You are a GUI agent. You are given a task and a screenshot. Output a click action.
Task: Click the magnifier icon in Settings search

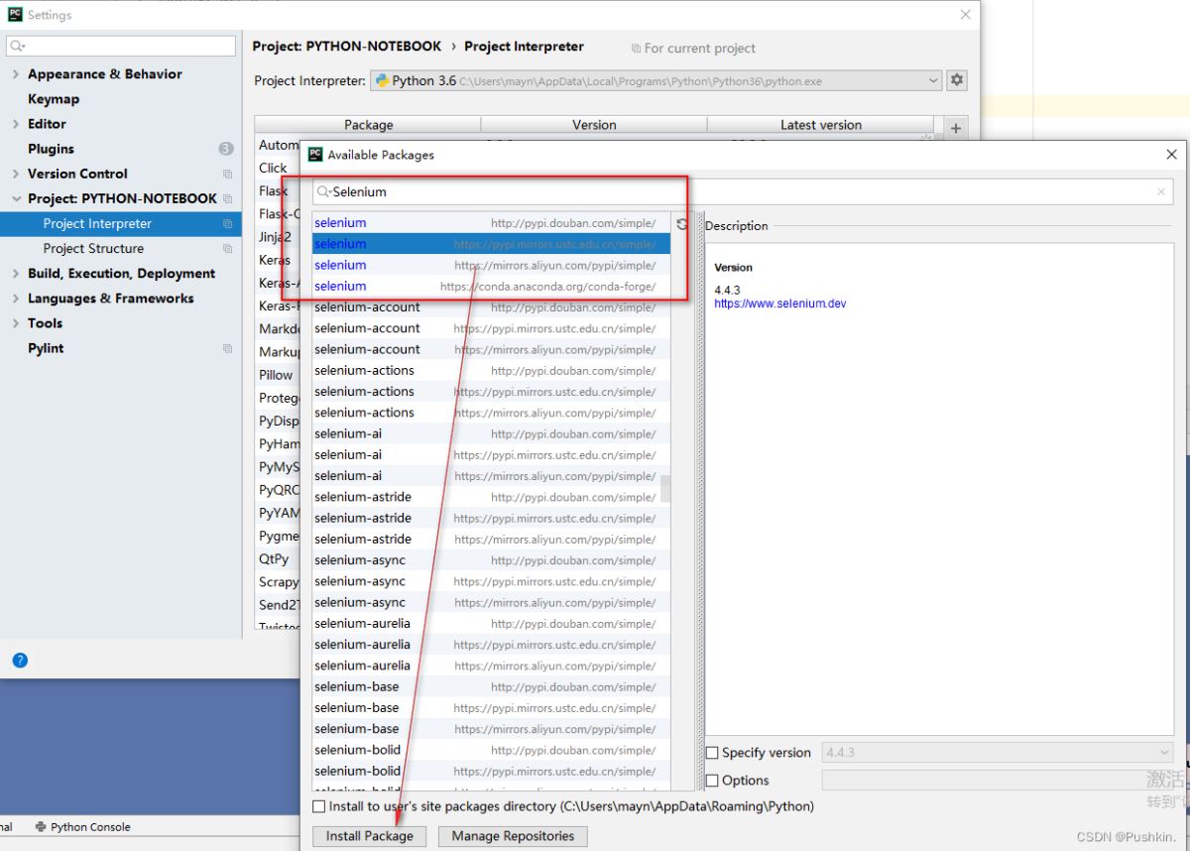tap(17, 46)
